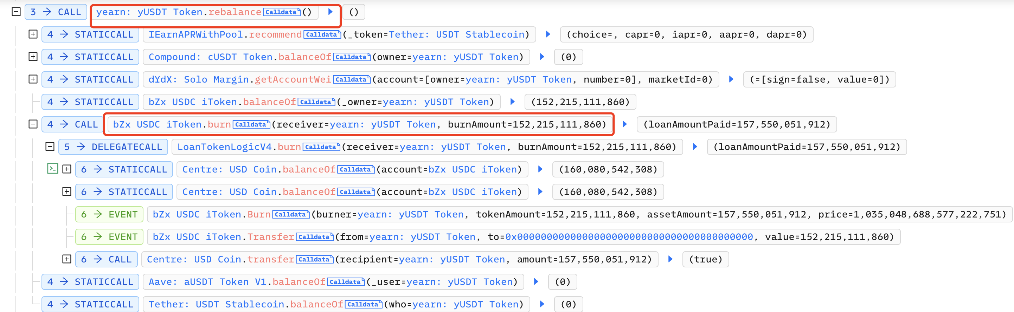This screenshot has width=1014, height=312.
Task: Click the '(=[sign=false, value=0])' return value
Action: click(820, 79)
